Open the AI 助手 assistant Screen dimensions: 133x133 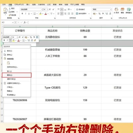(116, 11)
